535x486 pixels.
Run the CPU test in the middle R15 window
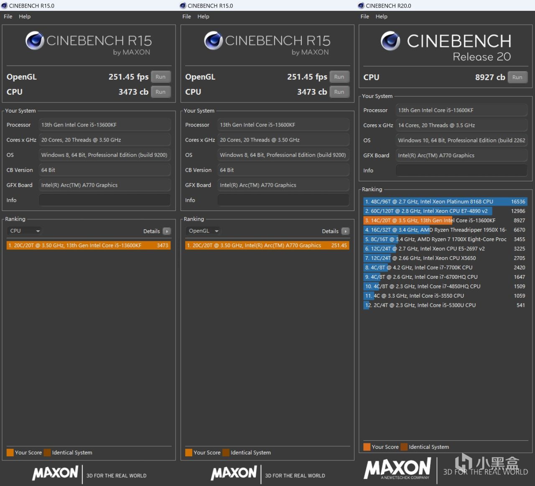[339, 92]
